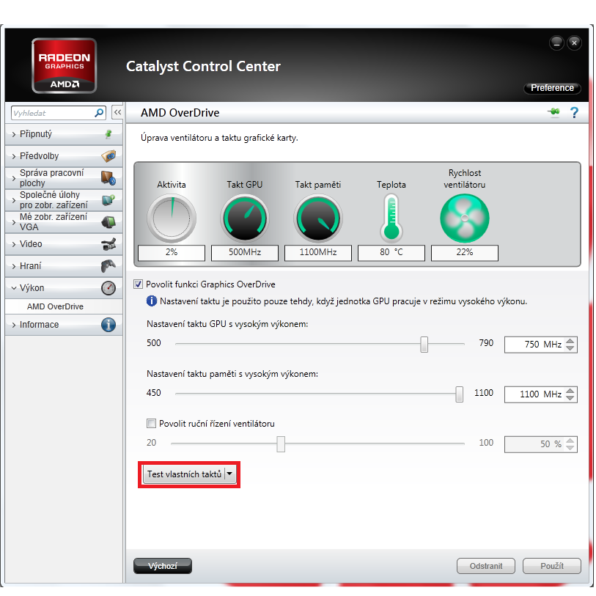Image resolution: width=596 pixels, height=596 pixels.
Task: Click the Předvolby presets icon
Action: pos(108,156)
